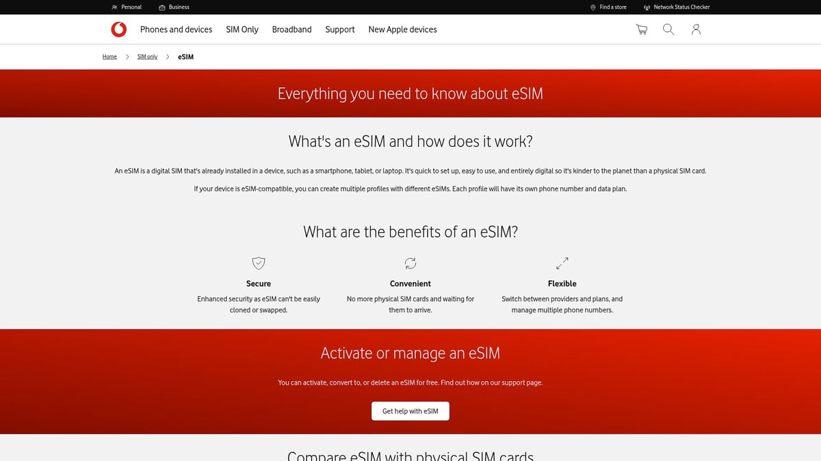
Task: Select the Support menu item
Action: [339, 29]
